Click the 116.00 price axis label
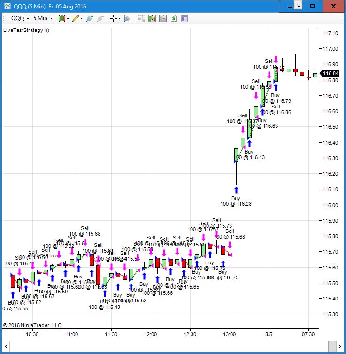 (331, 205)
